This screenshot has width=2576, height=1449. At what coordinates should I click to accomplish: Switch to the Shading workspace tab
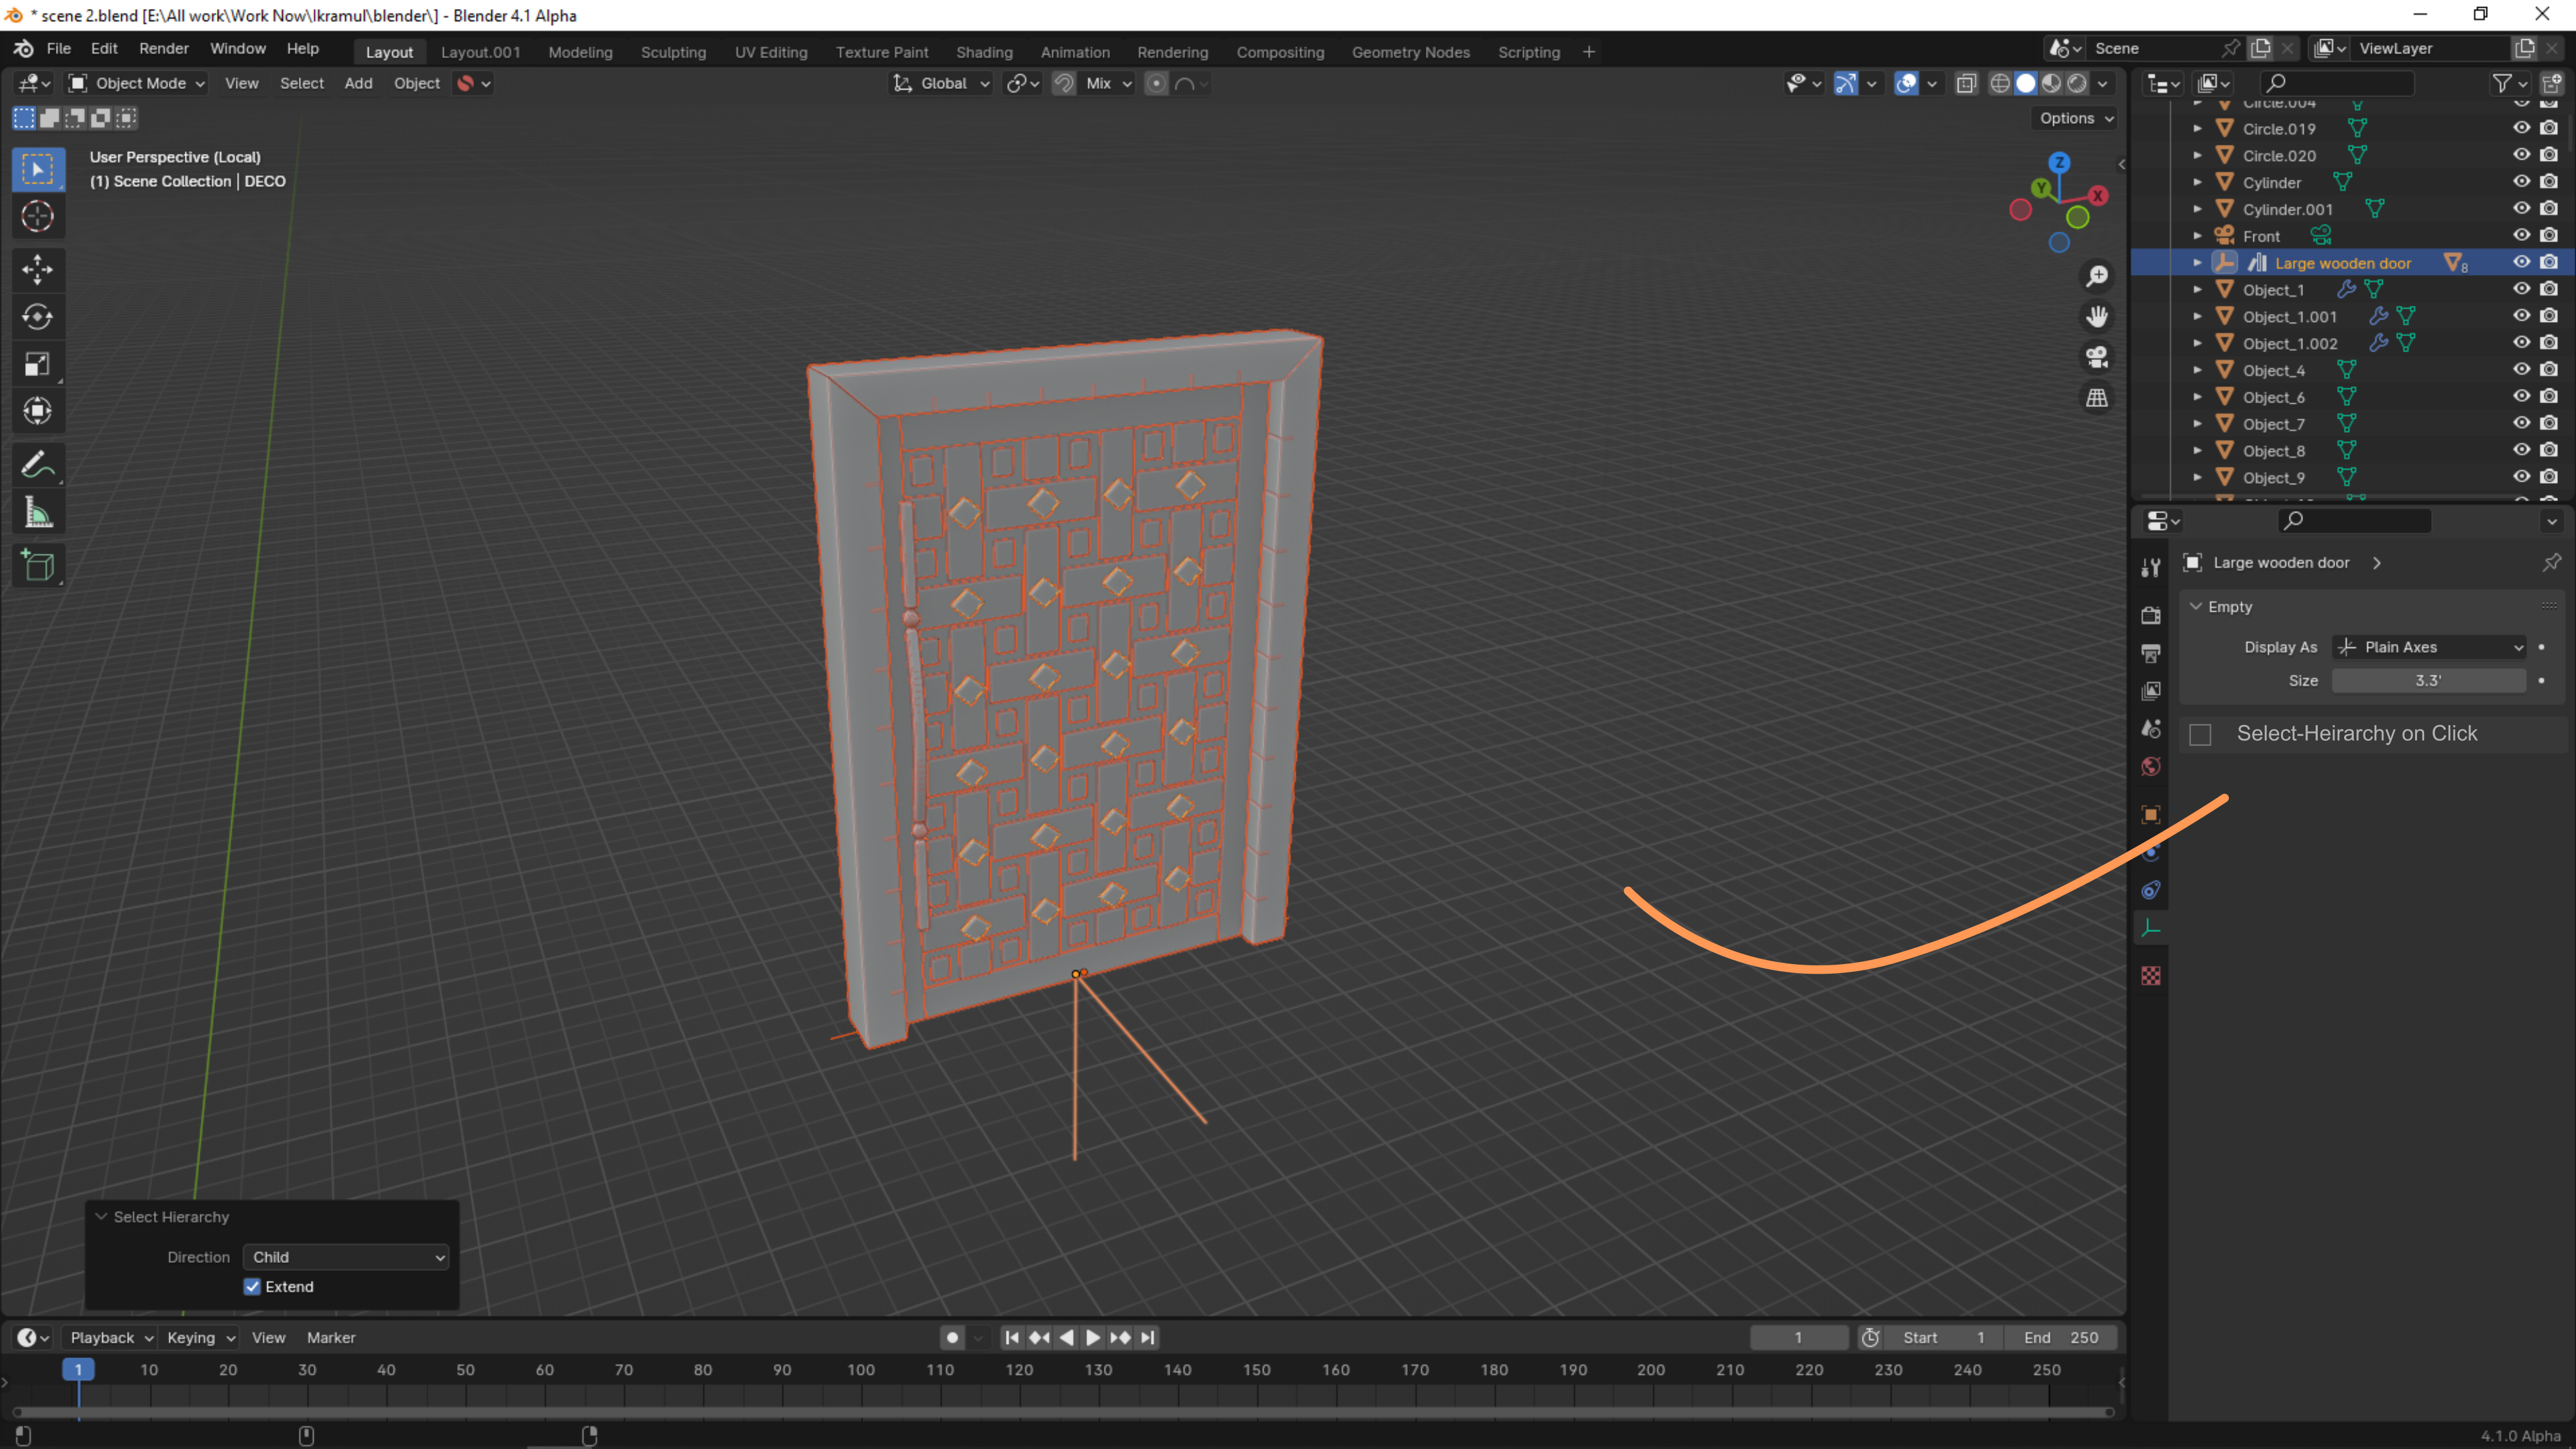984,52
